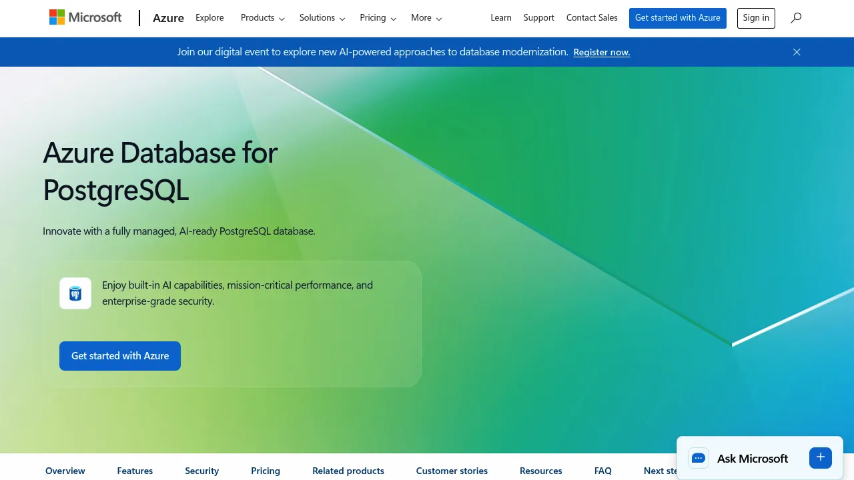
Task: Open the Resources tab
Action: pyautogui.click(x=541, y=471)
